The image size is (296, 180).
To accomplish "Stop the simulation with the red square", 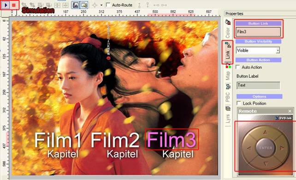I will tap(14, 5).
